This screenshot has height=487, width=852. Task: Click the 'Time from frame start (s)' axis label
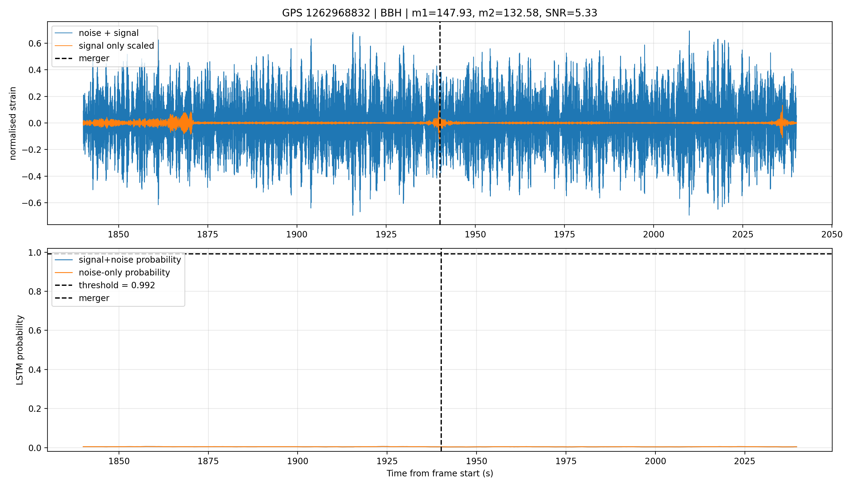click(440, 473)
